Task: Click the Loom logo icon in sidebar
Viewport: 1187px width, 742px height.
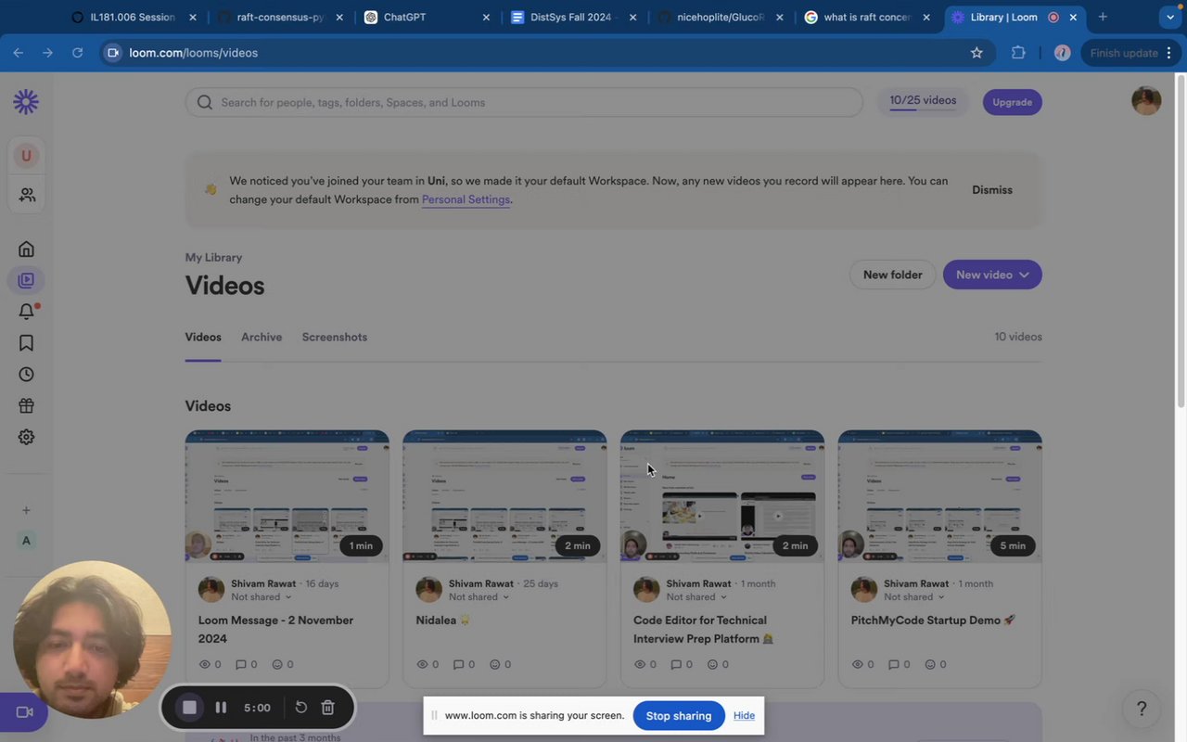Action: coord(26,102)
